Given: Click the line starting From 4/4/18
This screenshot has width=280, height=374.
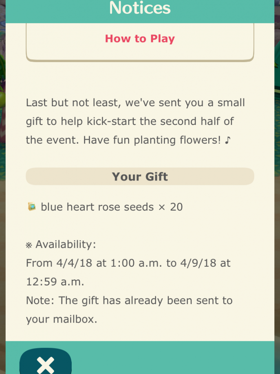Looking at the screenshot, I should [128, 263].
